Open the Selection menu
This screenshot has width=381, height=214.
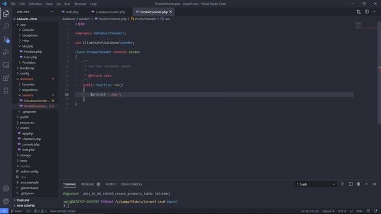(x=35, y=4)
